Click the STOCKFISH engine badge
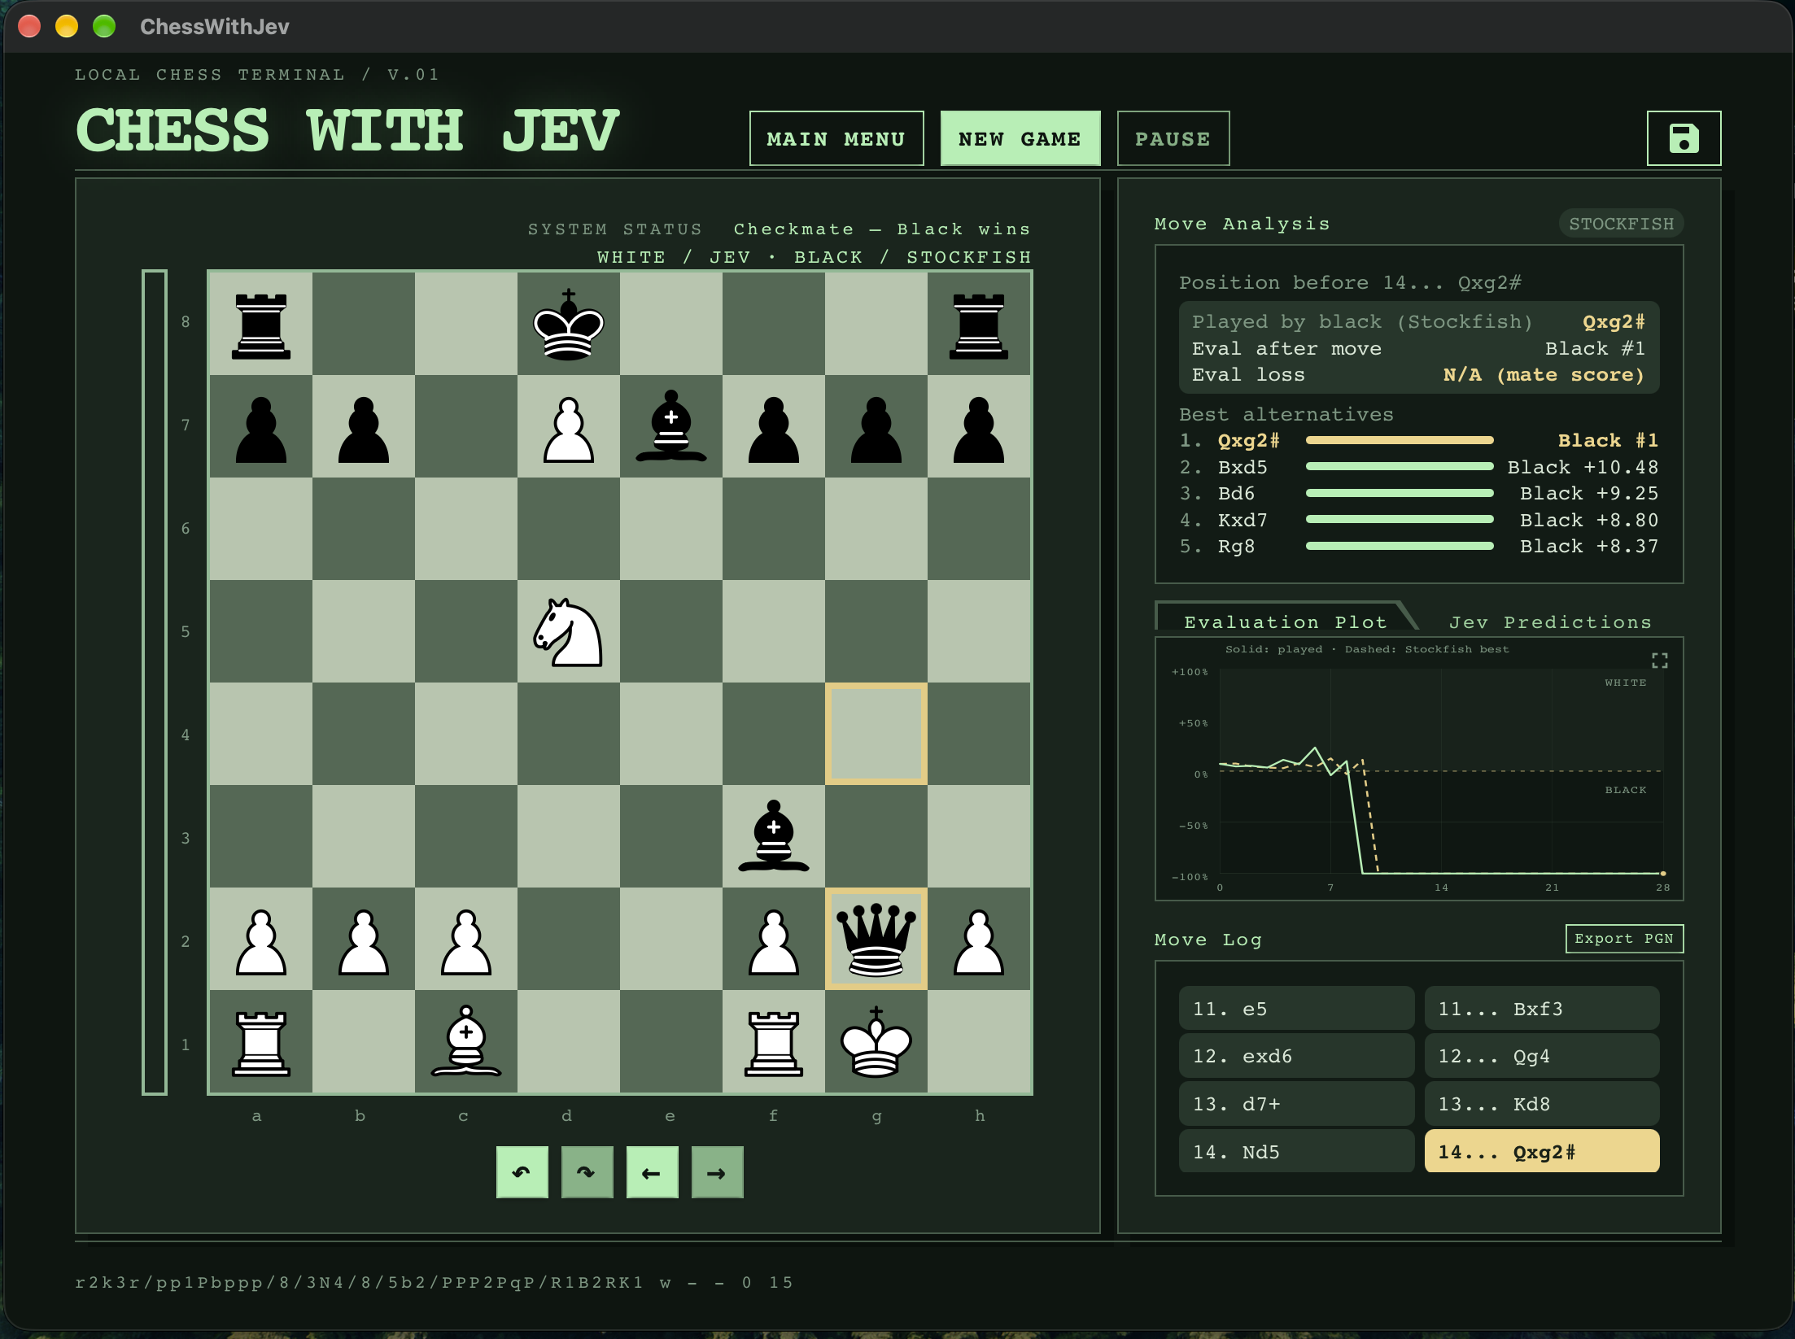The width and height of the screenshot is (1795, 1339). click(1621, 224)
